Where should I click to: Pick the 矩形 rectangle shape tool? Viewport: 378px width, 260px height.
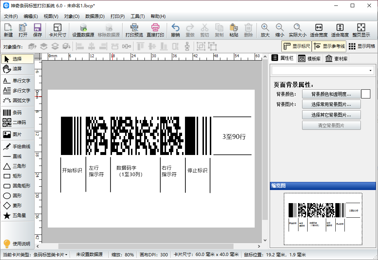[18, 176]
